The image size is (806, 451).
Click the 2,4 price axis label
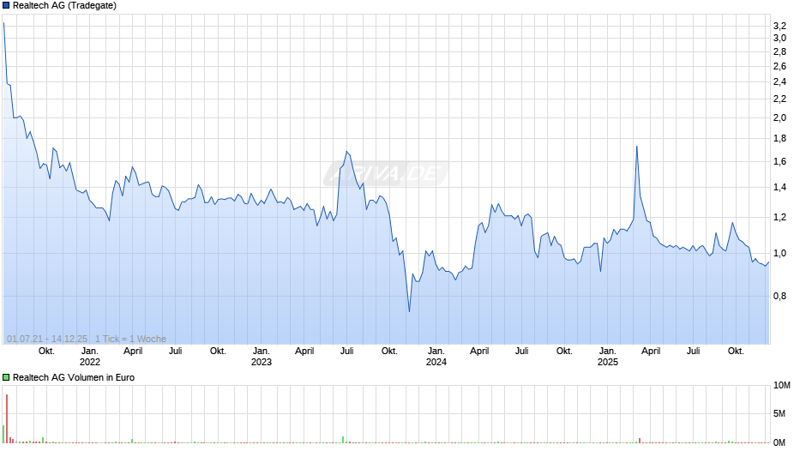click(779, 81)
